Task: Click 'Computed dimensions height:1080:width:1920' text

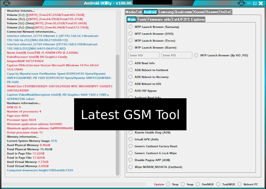Action: coord(40,170)
